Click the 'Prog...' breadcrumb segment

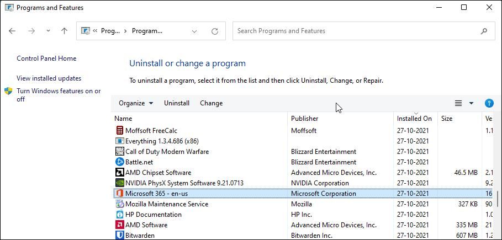(x=110, y=31)
